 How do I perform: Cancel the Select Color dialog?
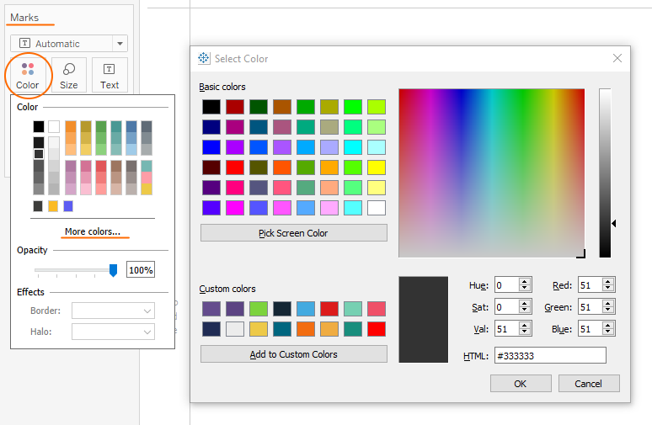click(589, 383)
